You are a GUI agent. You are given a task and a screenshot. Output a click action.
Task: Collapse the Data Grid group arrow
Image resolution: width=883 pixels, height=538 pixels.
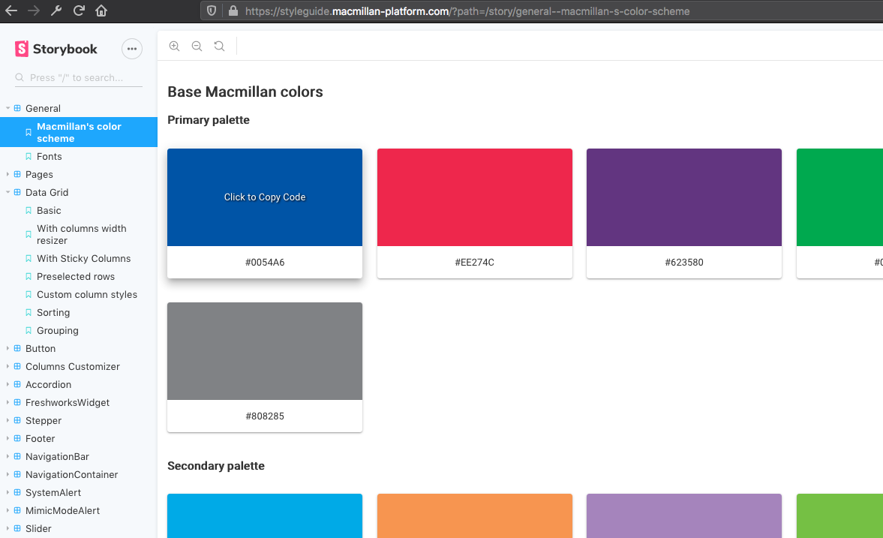click(8, 192)
